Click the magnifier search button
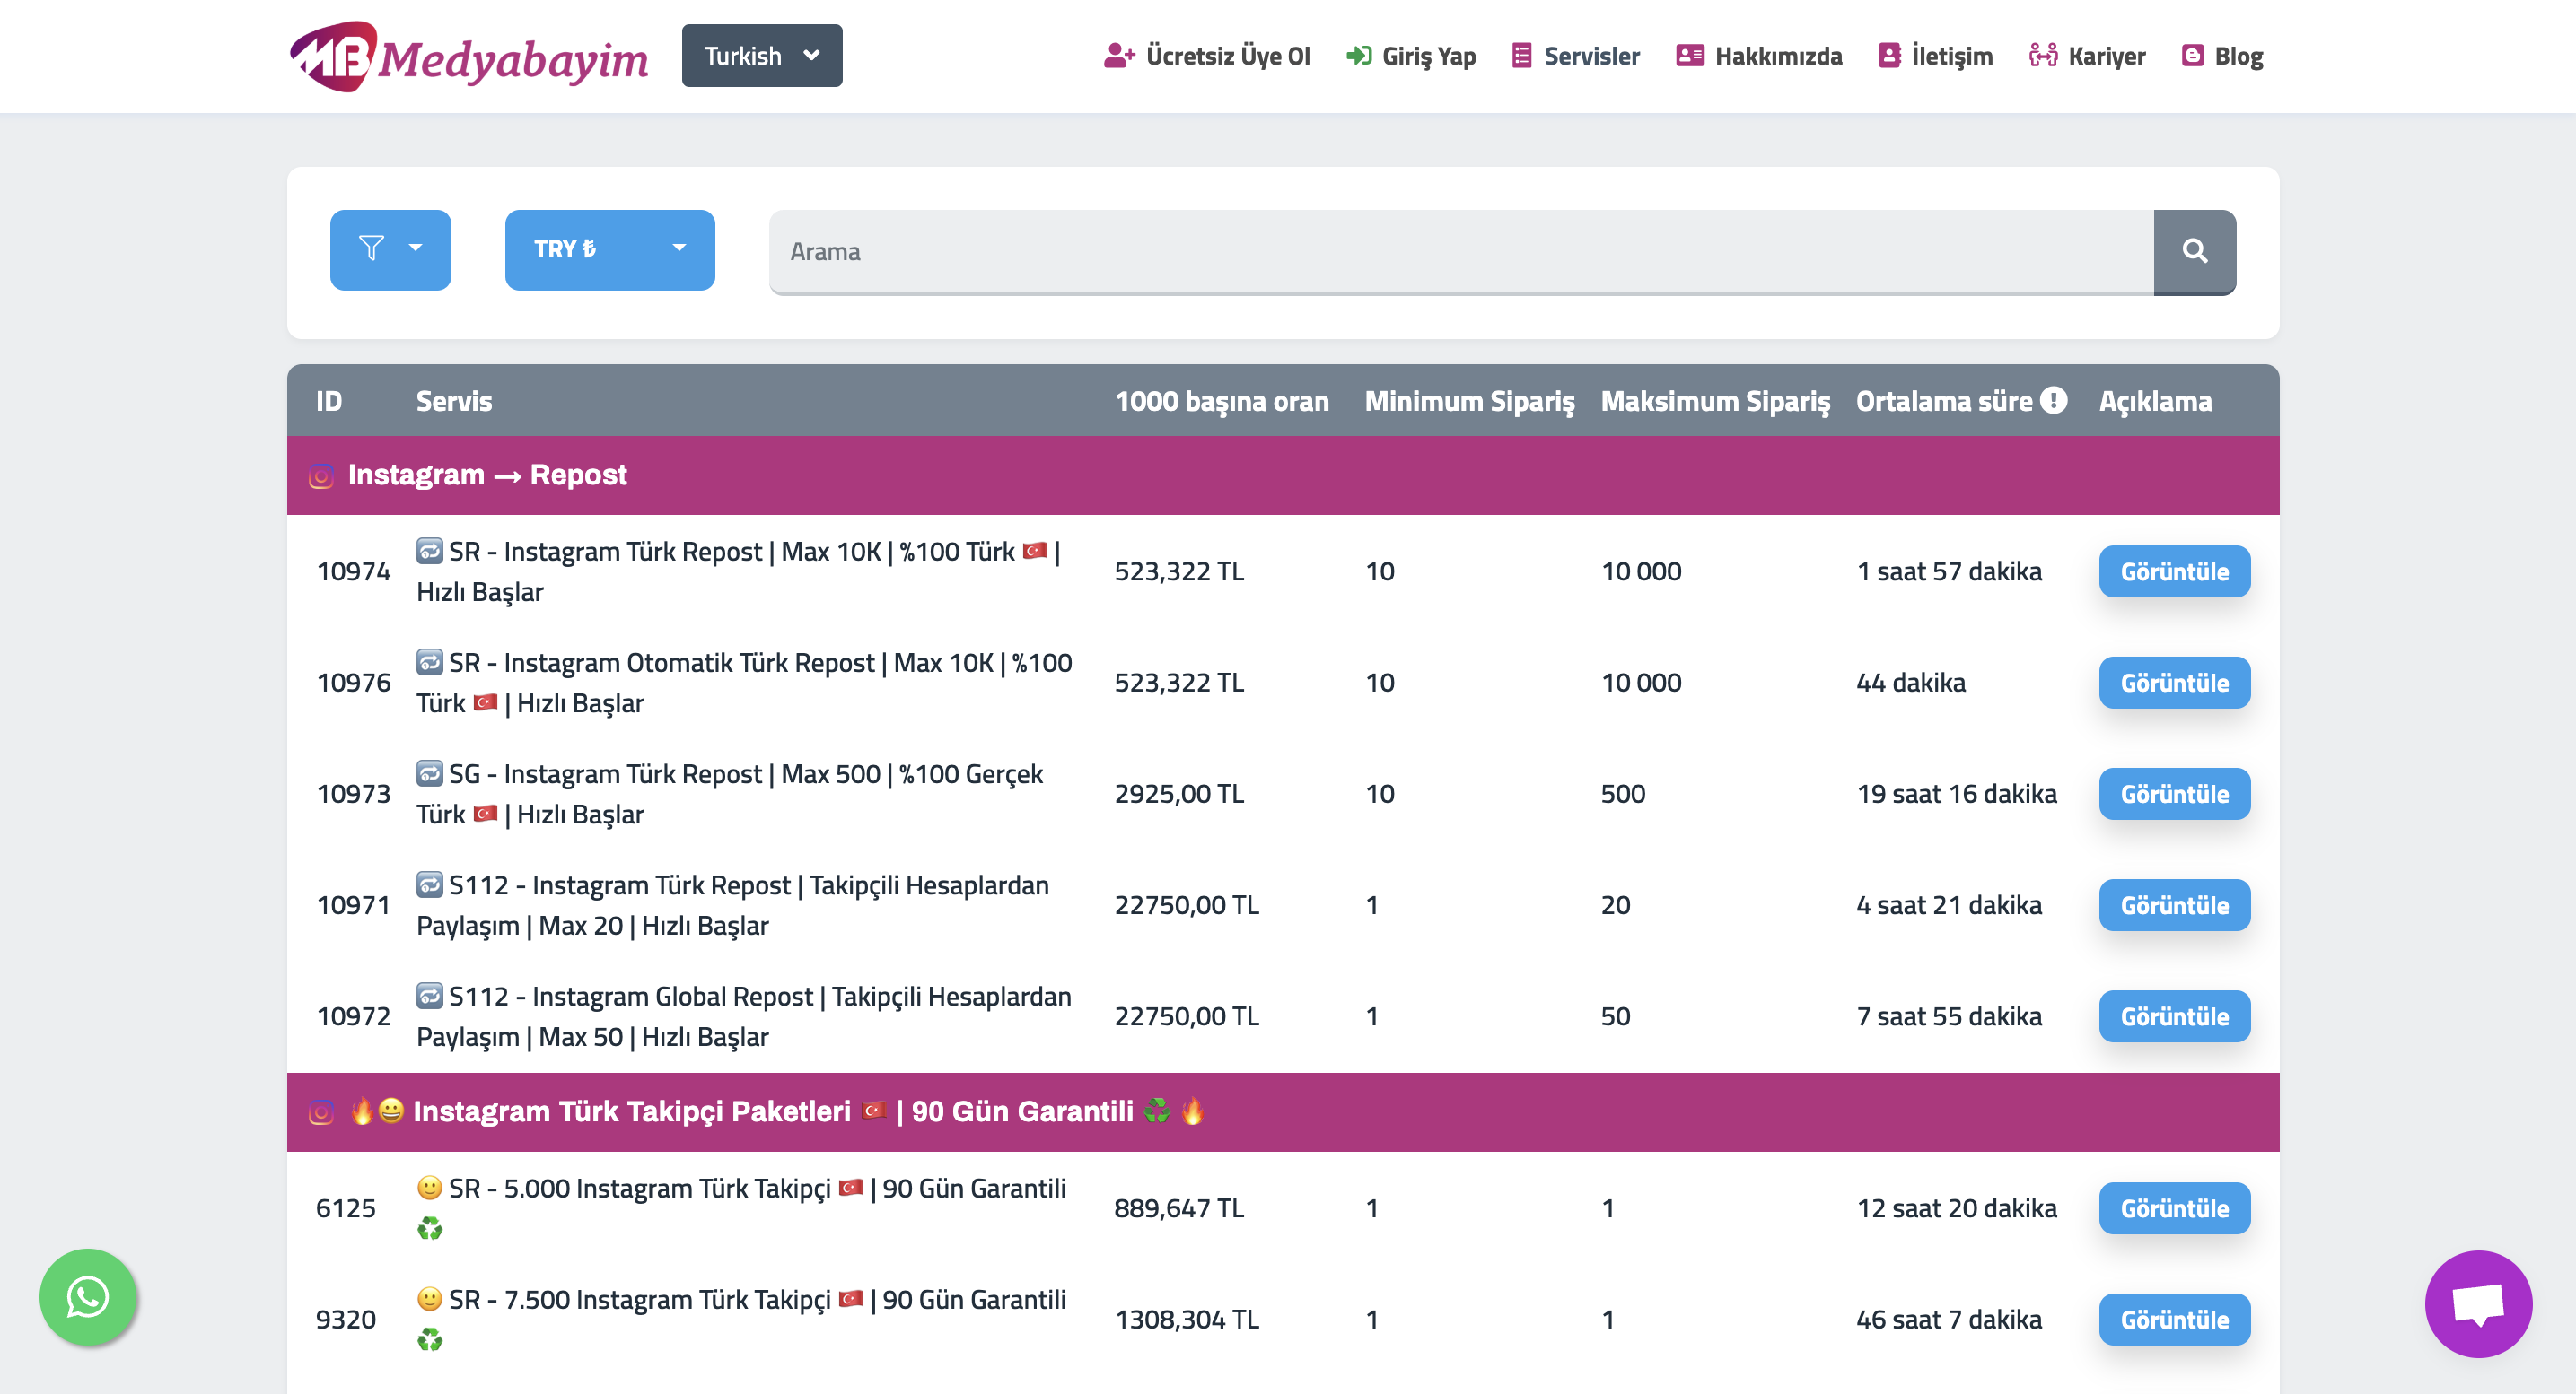This screenshot has height=1394, width=2576. (2195, 252)
